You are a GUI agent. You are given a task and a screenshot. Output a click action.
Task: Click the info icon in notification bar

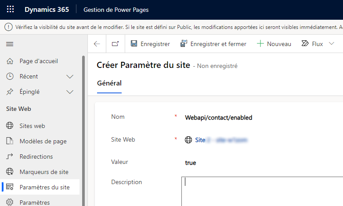pyautogui.click(x=8, y=27)
